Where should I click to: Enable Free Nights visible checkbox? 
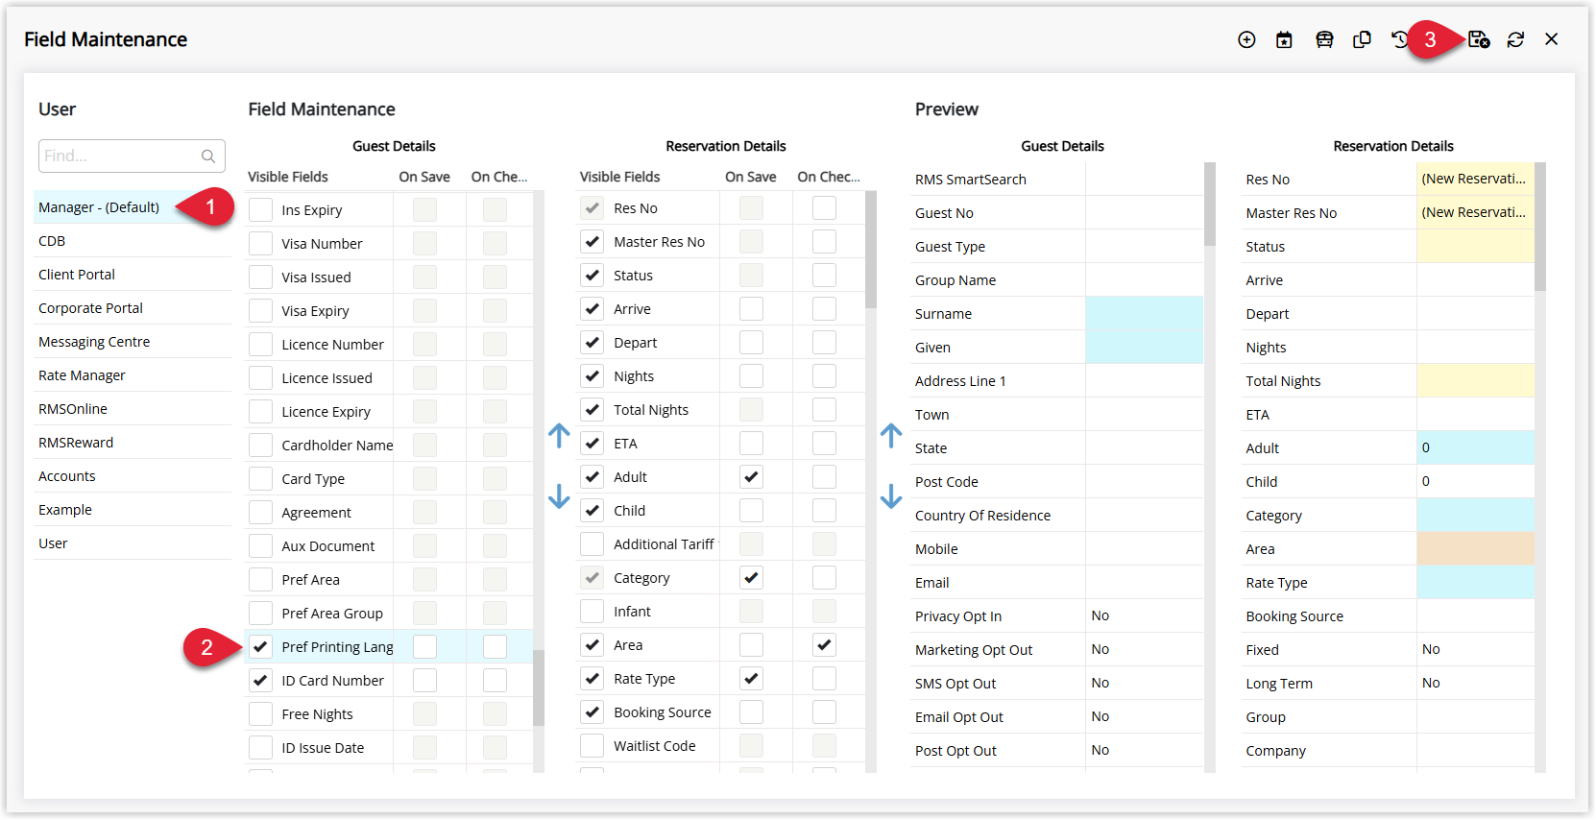(x=260, y=713)
